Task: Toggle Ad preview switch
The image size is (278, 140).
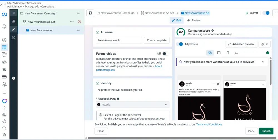Action: [x=179, y=44]
